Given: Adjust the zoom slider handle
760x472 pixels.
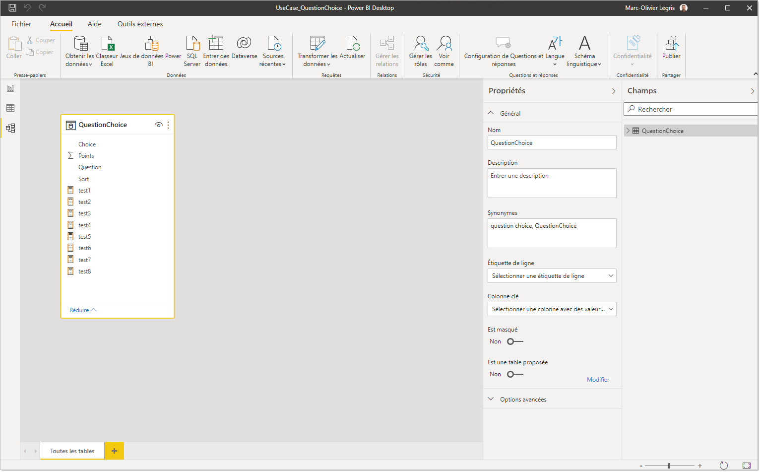Looking at the screenshot, I should click(669, 466).
